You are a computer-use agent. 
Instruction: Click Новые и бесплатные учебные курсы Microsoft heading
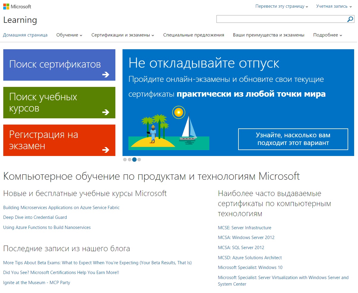(x=85, y=194)
